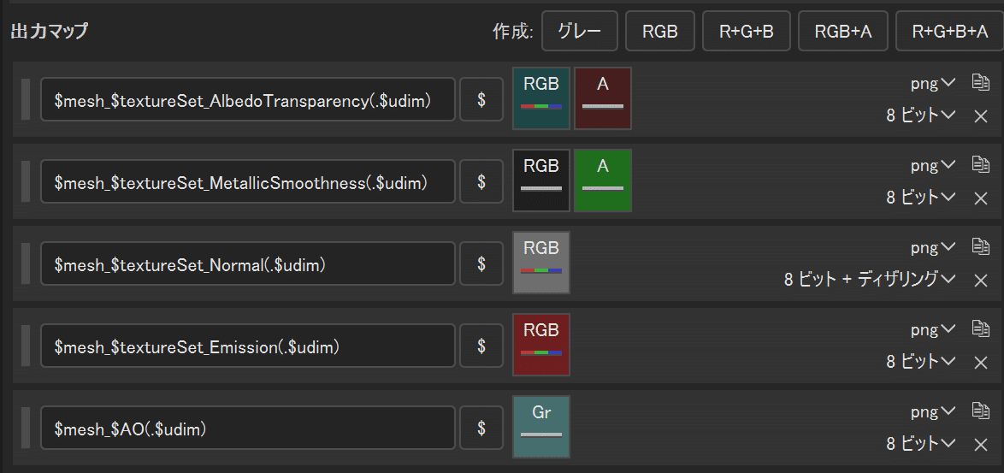The height and width of the screenshot is (473, 1004).
Task: Open $ variable menu for Emission map
Action: point(481,345)
